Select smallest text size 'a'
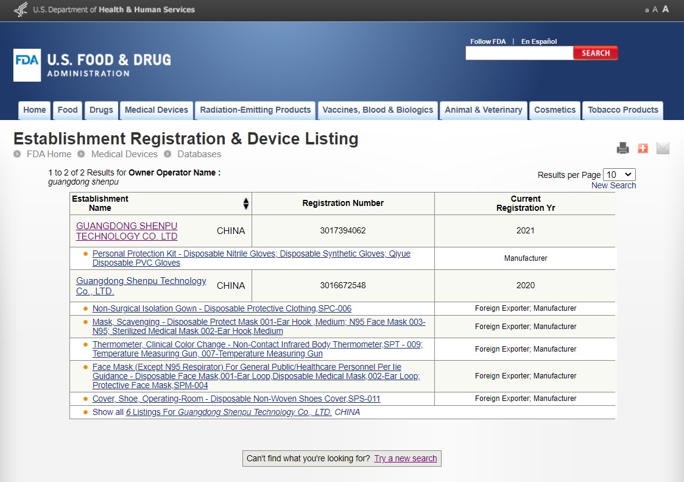 [647, 10]
